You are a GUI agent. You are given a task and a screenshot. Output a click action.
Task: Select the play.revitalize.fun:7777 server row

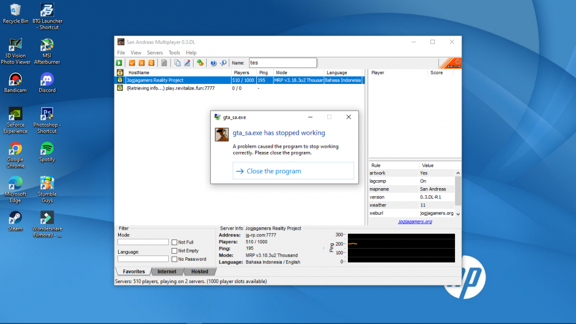tap(240, 88)
